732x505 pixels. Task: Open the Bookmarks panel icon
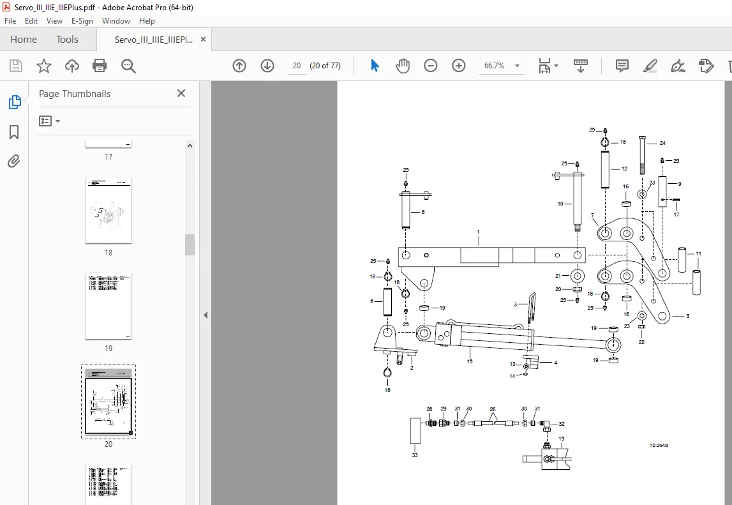click(14, 132)
